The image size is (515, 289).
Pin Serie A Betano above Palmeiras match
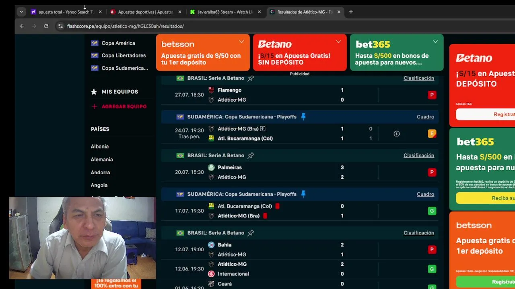(251, 156)
